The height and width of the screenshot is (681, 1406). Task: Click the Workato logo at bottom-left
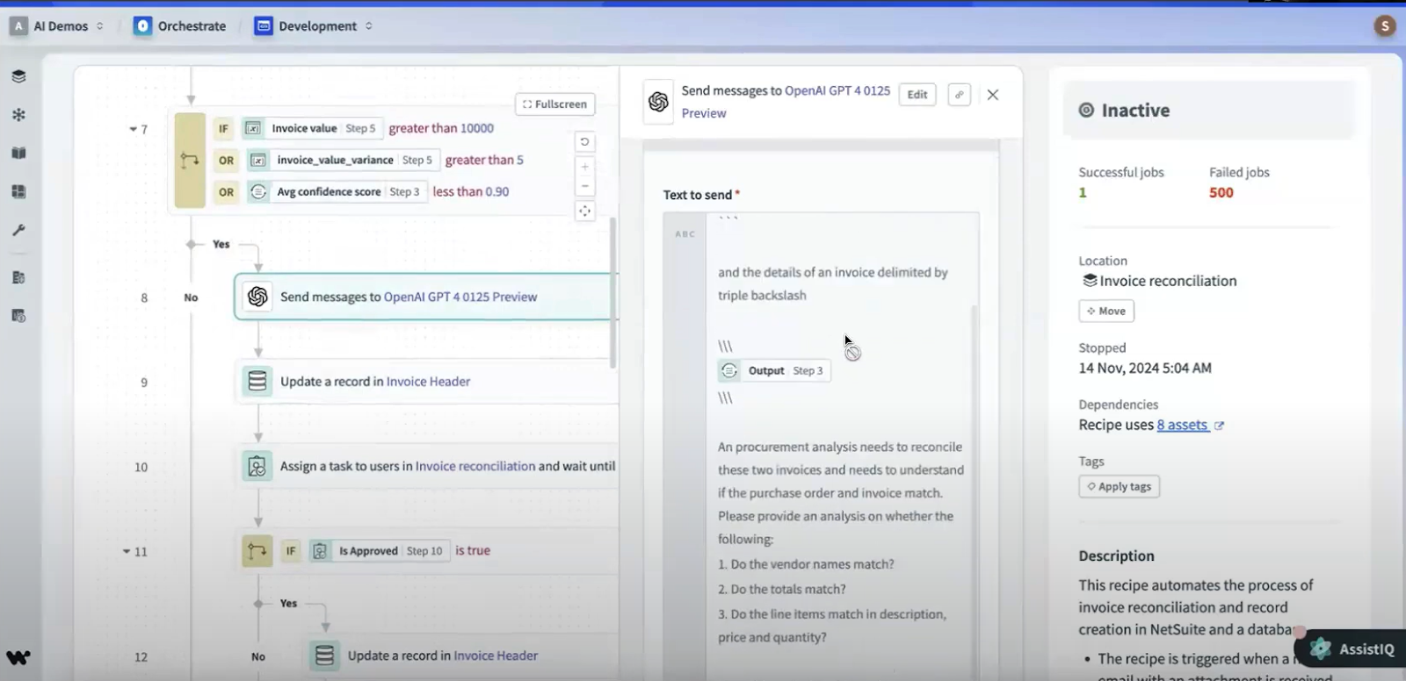18,657
